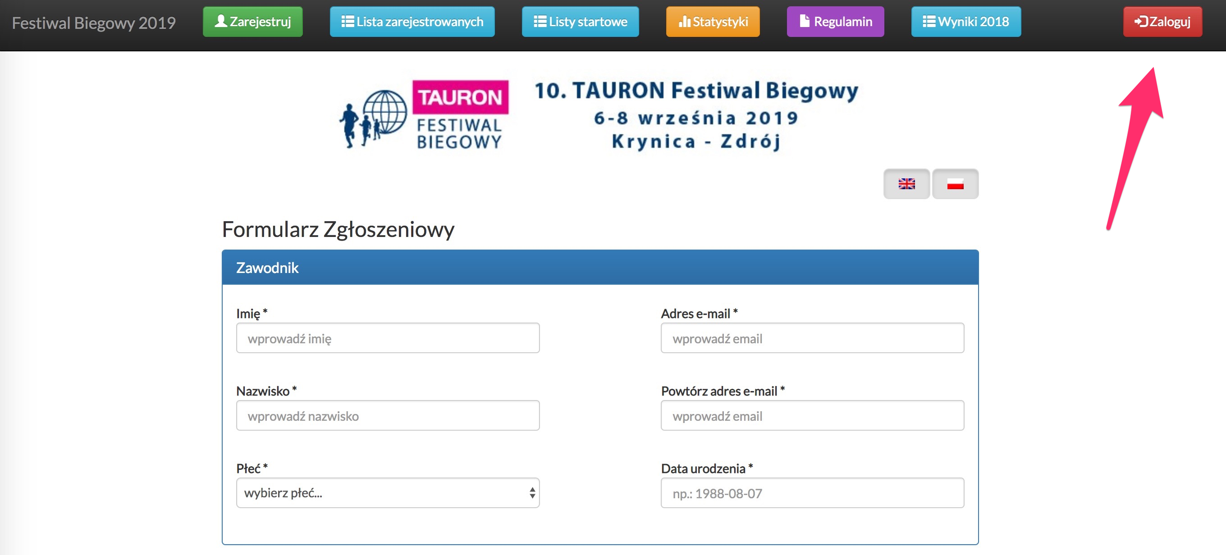Click list icon on Wyniki 2018
1226x555 pixels.
[x=929, y=22]
